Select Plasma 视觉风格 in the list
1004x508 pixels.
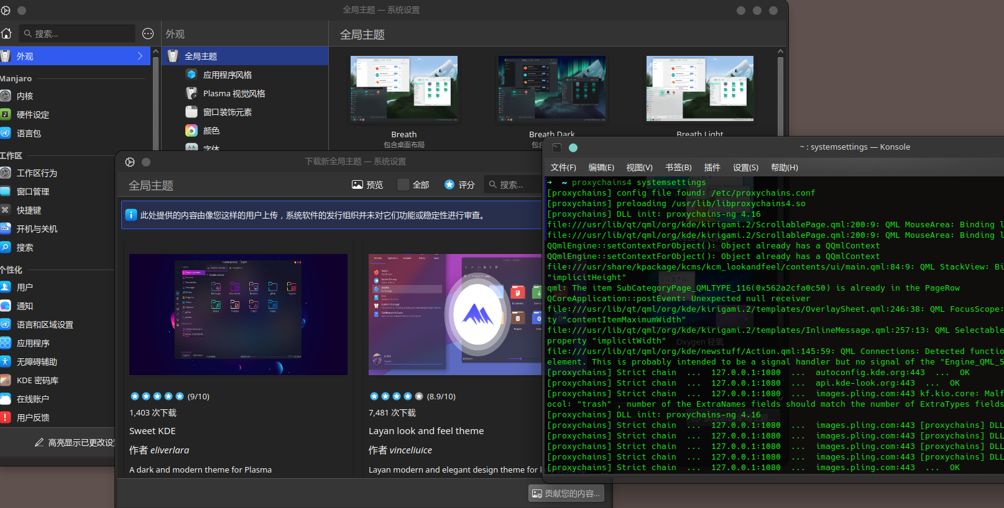pos(234,94)
